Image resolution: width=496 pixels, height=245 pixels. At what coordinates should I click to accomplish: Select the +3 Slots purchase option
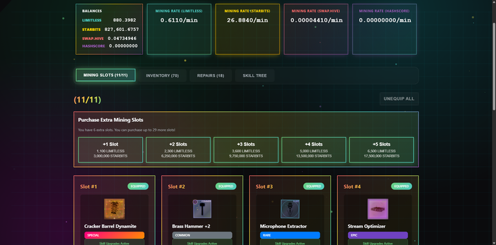pyautogui.click(x=246, y=150)
